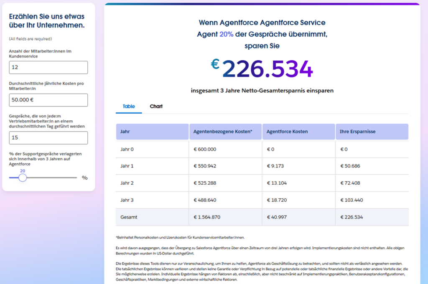This screenshot has width=428, height=284.
Task: Click the 'Gesamt' total row label
Action: click(x=128, y=217)
